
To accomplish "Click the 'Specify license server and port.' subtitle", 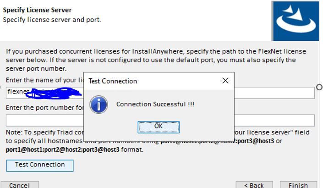I will point(52,20).
